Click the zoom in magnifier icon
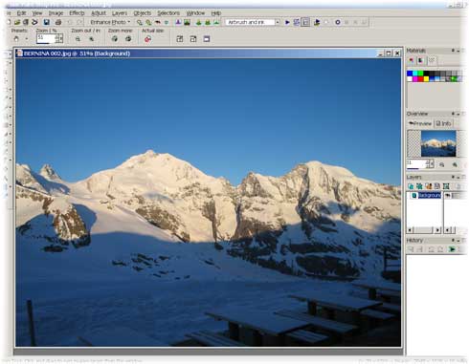This screenshot has width=469, height=364. click(92, 39)
